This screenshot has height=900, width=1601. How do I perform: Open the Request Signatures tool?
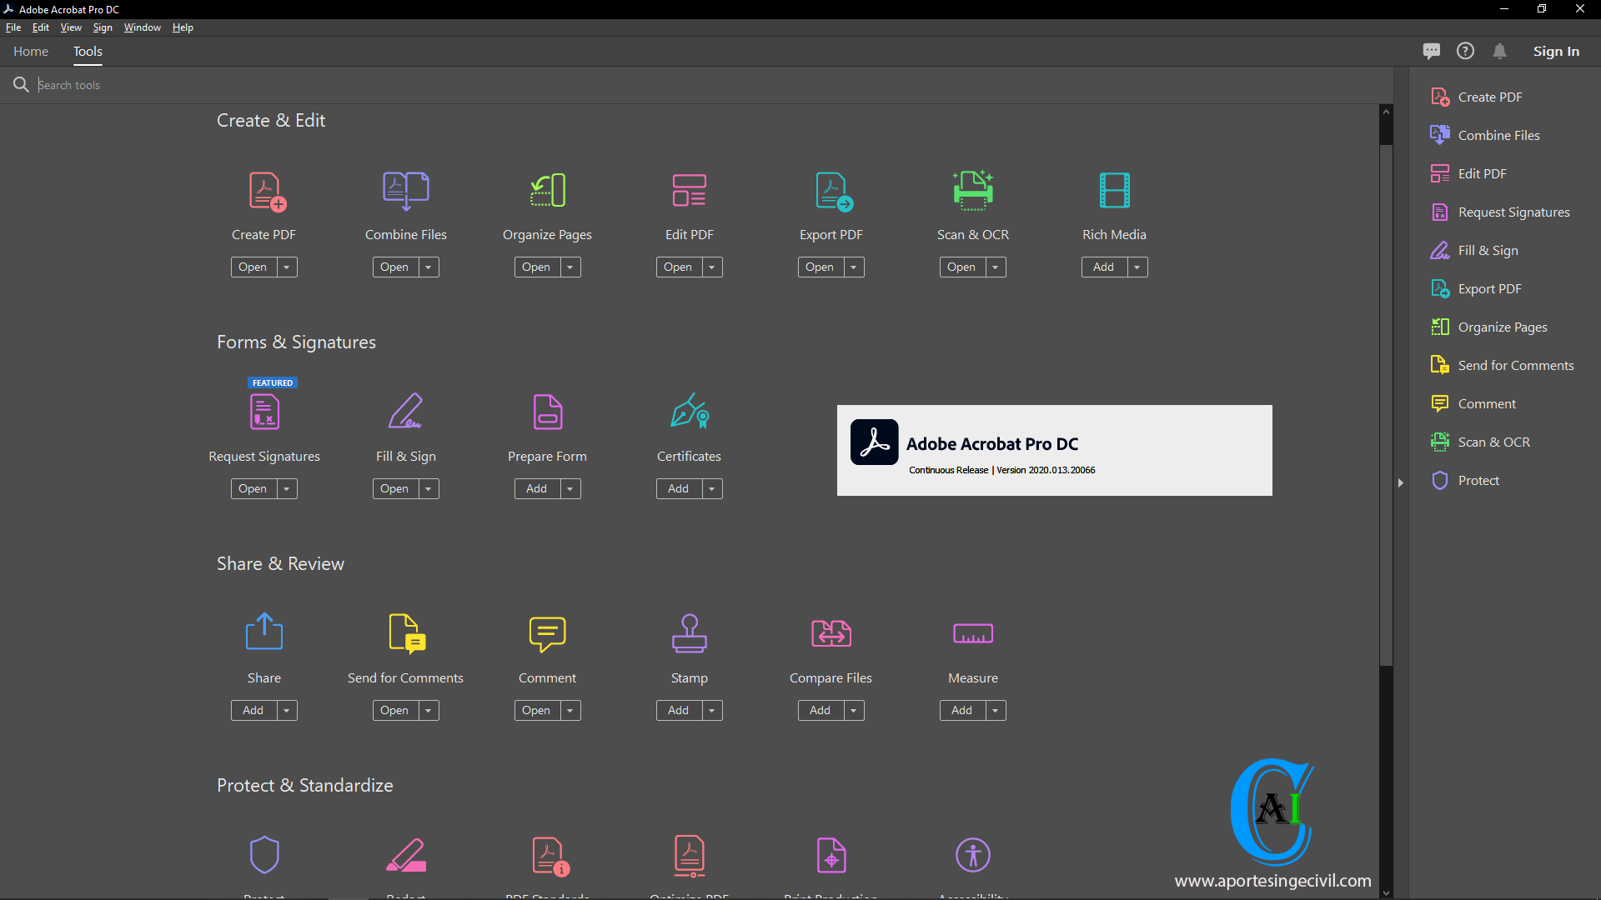click(x=252, y=487)
